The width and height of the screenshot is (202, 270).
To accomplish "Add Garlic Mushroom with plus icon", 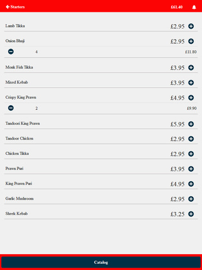I will pyautogui.click(x=191, y=199).
